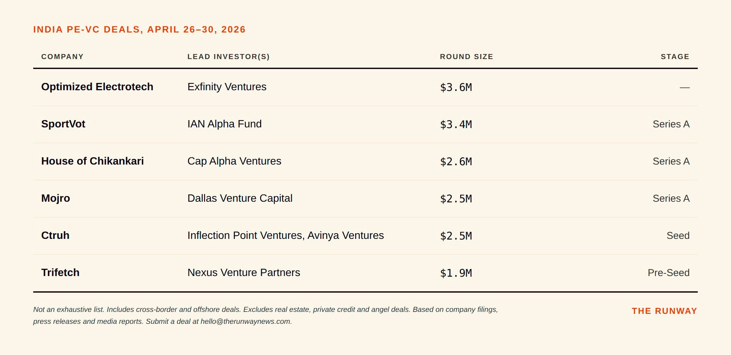The width and height of the screenshot is (731, 355).
Task: Click the Ctruh company name
Action: click(x=55, y=236)
